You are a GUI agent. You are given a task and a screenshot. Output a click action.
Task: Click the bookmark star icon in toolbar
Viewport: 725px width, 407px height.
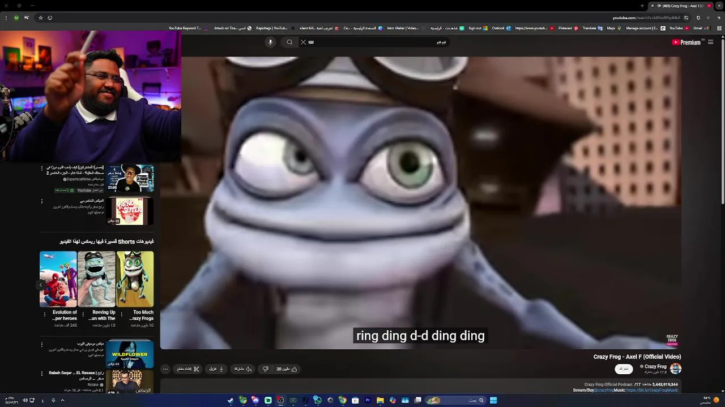click(40, 18)
